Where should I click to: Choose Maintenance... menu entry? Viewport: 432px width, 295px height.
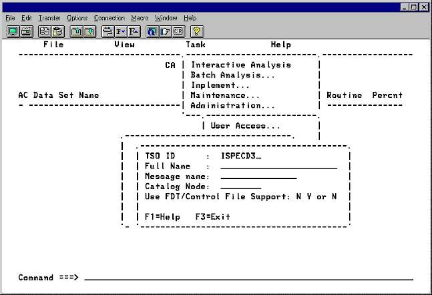tap(225, 95)
